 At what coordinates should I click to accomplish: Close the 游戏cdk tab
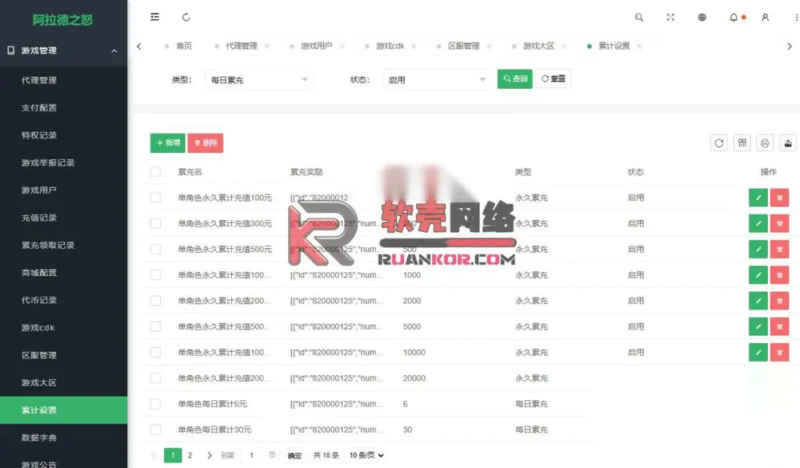(414, 46)
